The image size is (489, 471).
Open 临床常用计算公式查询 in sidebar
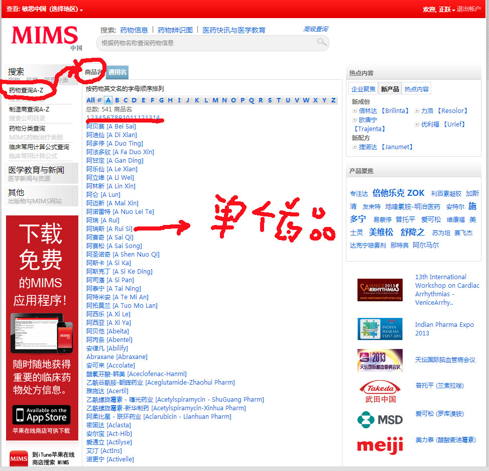tap(39, 147)
